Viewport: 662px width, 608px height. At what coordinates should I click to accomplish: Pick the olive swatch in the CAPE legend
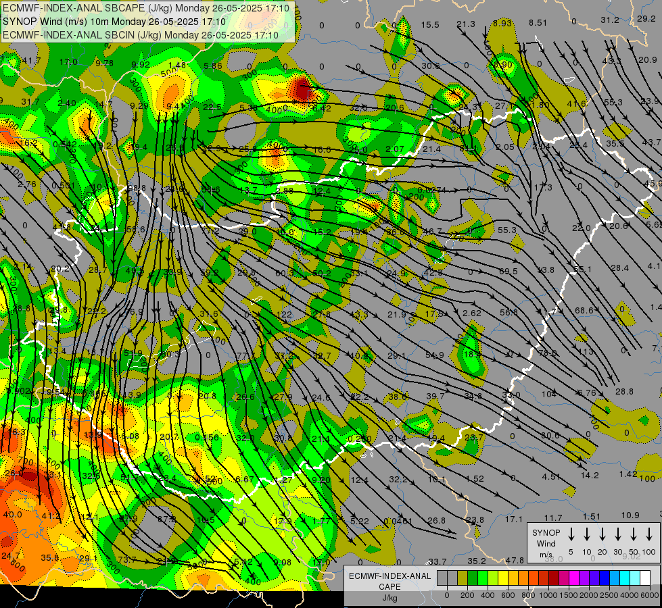463,578
